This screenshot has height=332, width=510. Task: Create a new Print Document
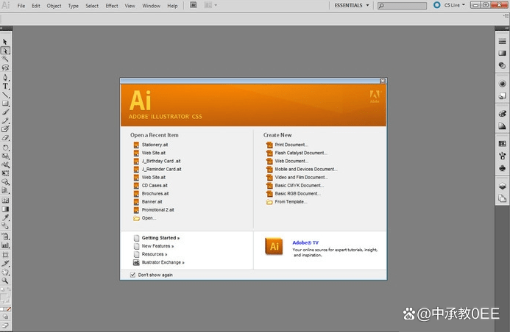pos(287,145)
